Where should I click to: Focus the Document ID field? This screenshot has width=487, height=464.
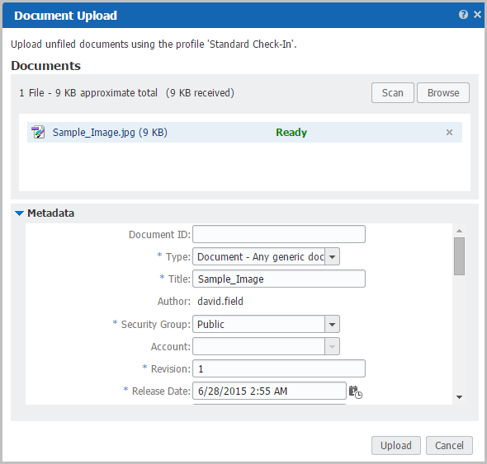(x=279, y=234)
